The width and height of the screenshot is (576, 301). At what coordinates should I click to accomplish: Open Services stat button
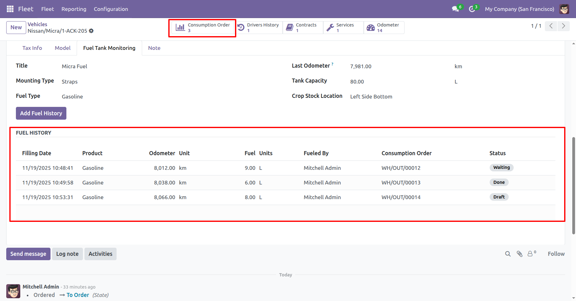point(343,27)
